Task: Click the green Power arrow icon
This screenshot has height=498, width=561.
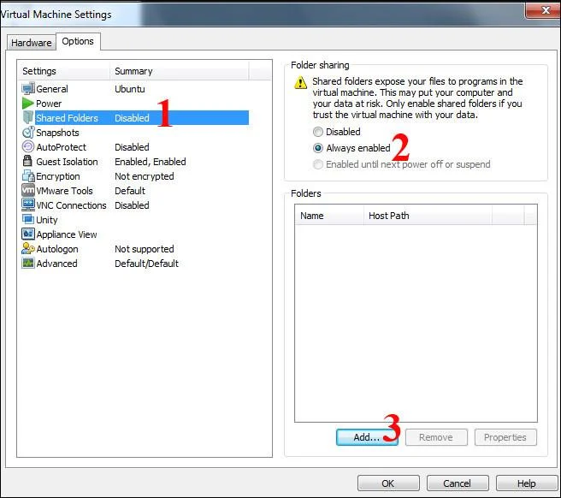Action: (x=28, y=104)
